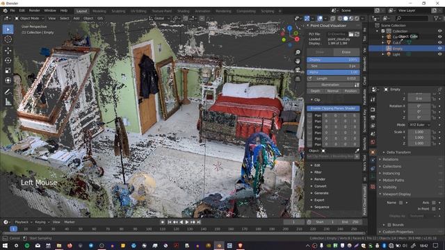Click the Position button

[350, 91]
